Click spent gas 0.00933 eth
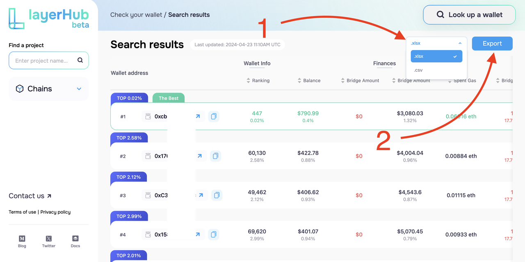Screen dimensions: 525x262 pyautogui.click(x=461, y=235)
